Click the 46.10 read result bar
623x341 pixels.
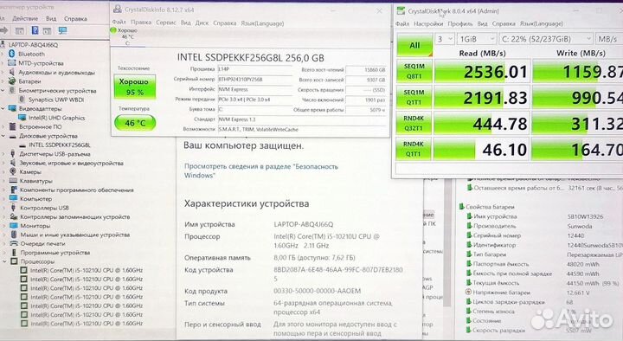coord(482,150)
